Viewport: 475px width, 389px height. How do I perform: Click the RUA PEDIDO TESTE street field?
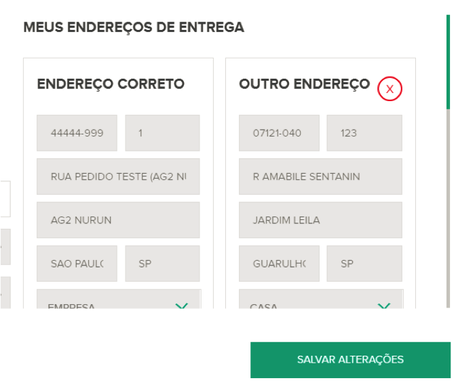point(118,177)
